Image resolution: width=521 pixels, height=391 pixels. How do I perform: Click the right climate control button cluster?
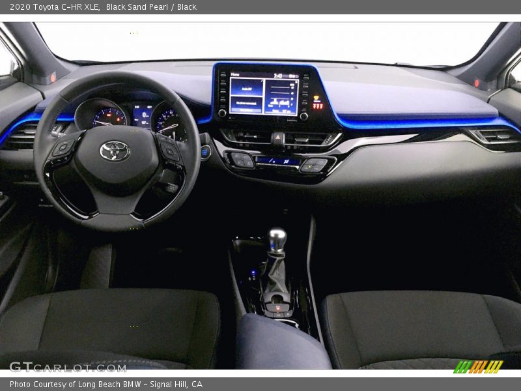click(x=314, y=166)
